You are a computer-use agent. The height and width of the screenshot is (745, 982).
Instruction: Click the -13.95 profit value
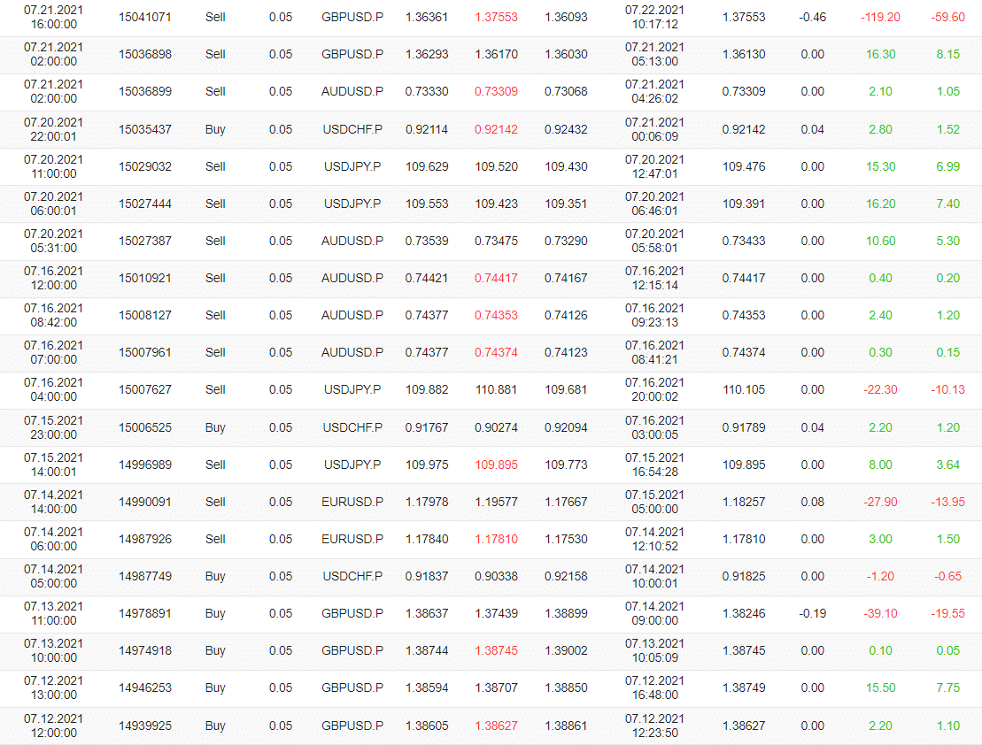click(x=947, y=502)
